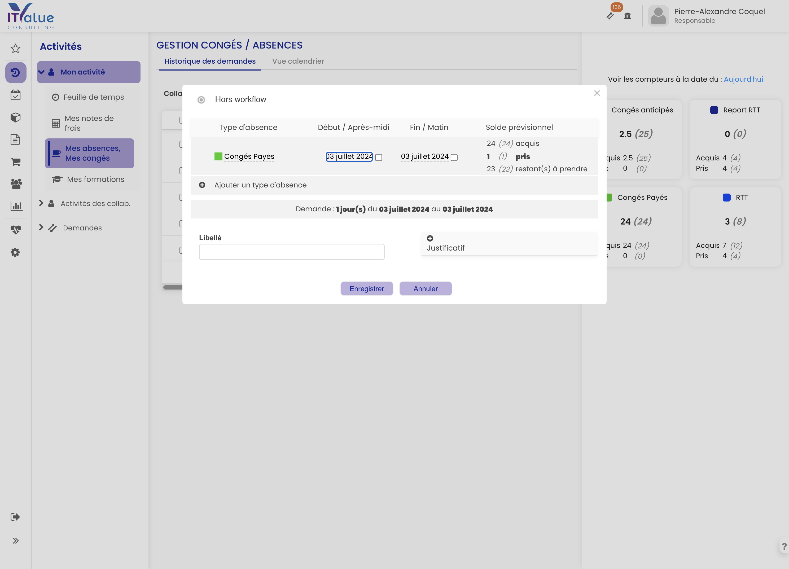Toggle the Début après-midi checkbox

click(379, 158)
